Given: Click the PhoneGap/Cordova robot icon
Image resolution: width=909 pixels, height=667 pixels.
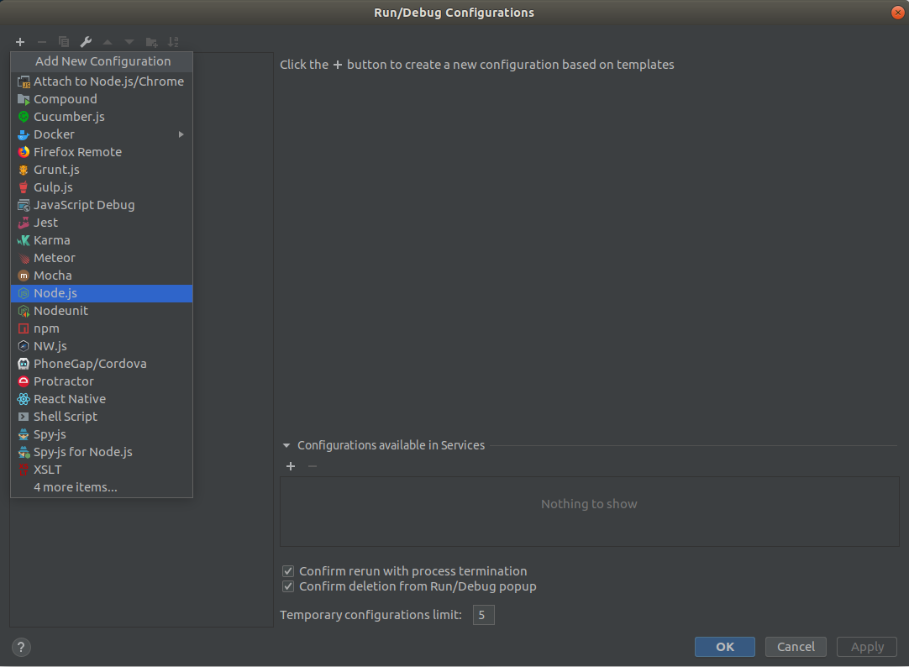Looking at the screenshot, I should pos(24,364).
